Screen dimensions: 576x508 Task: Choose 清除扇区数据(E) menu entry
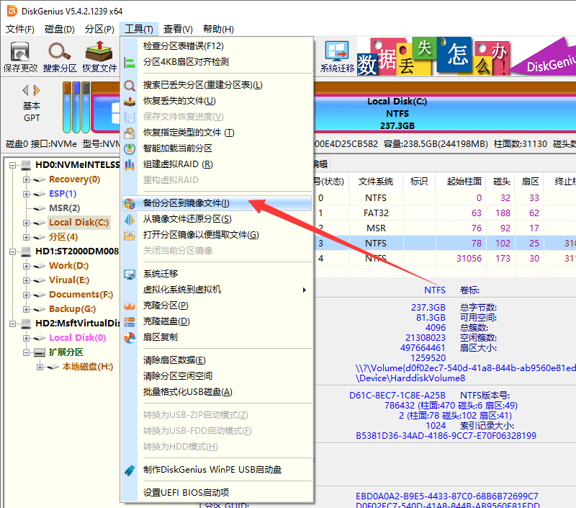[x=217, y=360]
